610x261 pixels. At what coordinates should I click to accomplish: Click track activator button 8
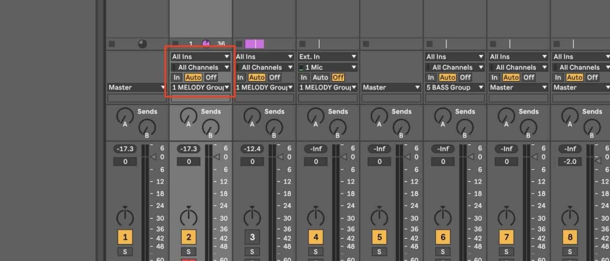click(x=570, y=237)
